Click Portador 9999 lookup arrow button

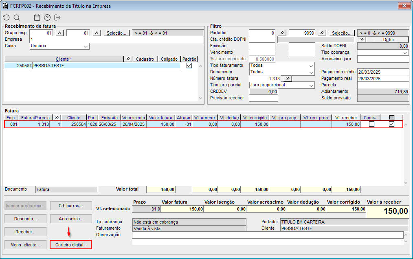pos(322,33)
